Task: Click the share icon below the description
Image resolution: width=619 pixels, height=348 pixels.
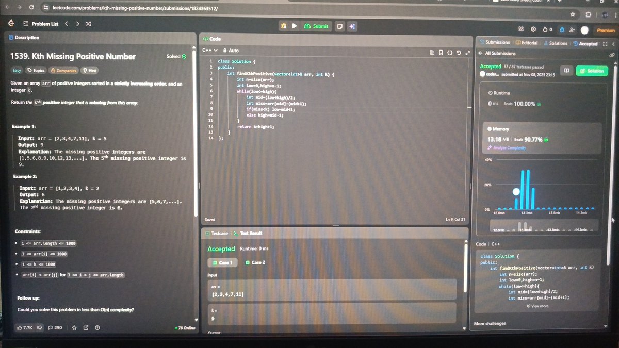Action: click(86, 327)
